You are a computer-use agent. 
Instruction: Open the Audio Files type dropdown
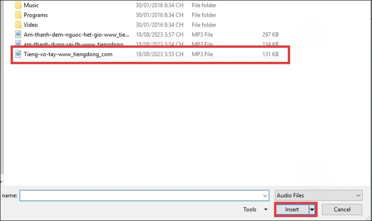pos(319,195)
